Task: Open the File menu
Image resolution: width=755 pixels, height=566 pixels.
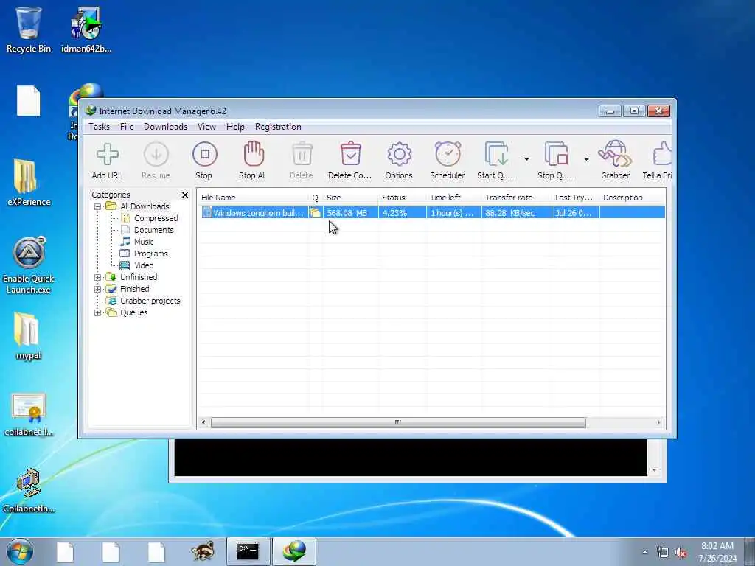Action: (127, 127)
